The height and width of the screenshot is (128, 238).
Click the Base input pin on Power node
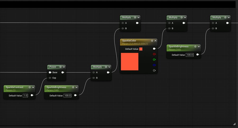click(x=50, y=72)
